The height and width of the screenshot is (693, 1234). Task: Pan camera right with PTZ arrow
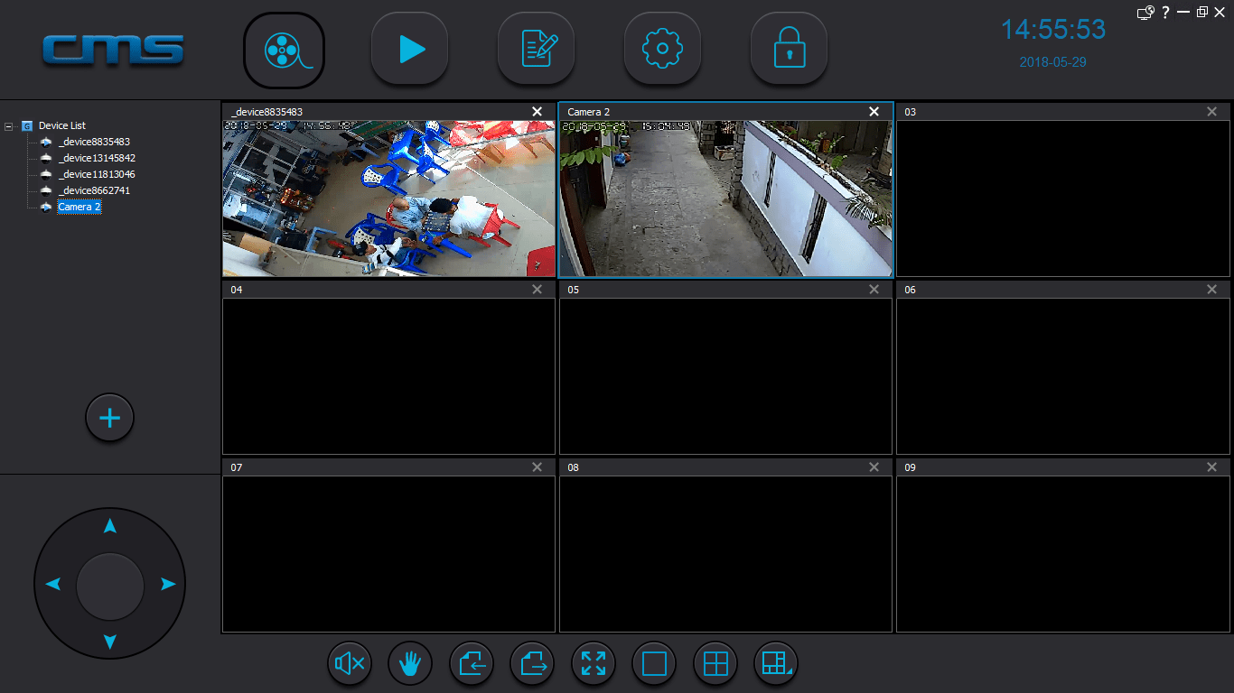pos(168,585)
